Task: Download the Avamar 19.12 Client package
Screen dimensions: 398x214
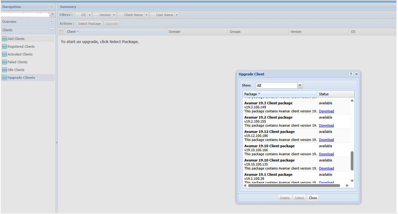Action: tap(326, 140)
